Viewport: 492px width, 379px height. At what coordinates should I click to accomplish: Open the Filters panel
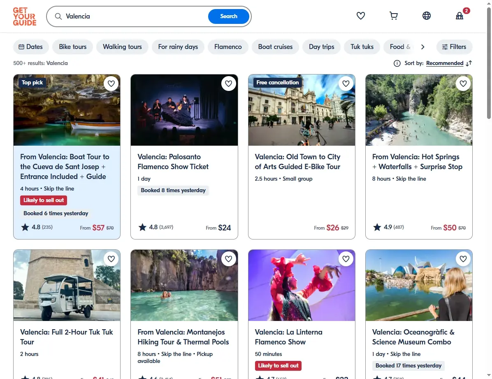point(454,47)
